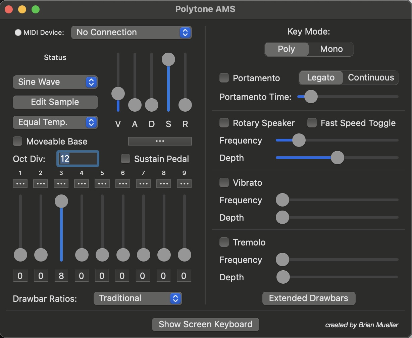Click the ellipsis button above drawbar 7

tap(143, 184)
